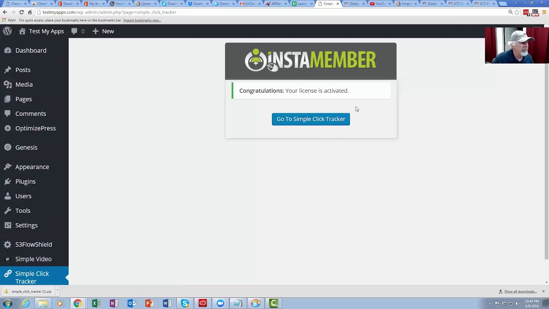
Task: Click the Test My Apps home icon
Action: tap(22, 31)
